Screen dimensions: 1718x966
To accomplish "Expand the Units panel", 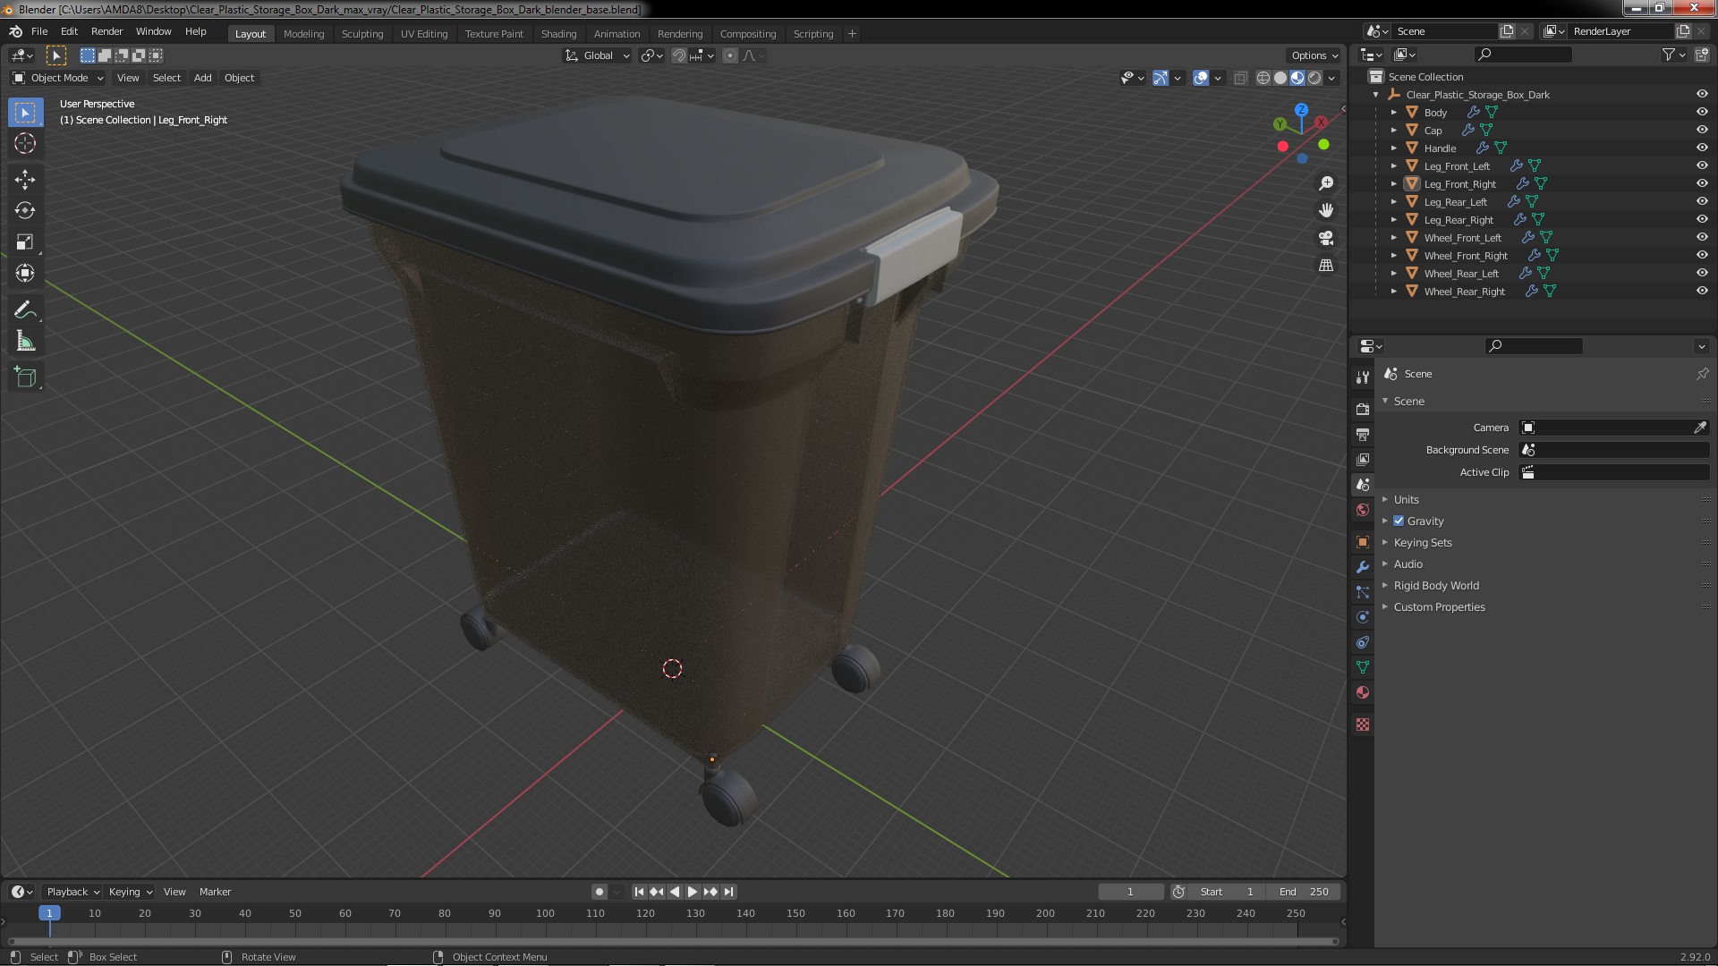I will click(x=1406, y=499).
